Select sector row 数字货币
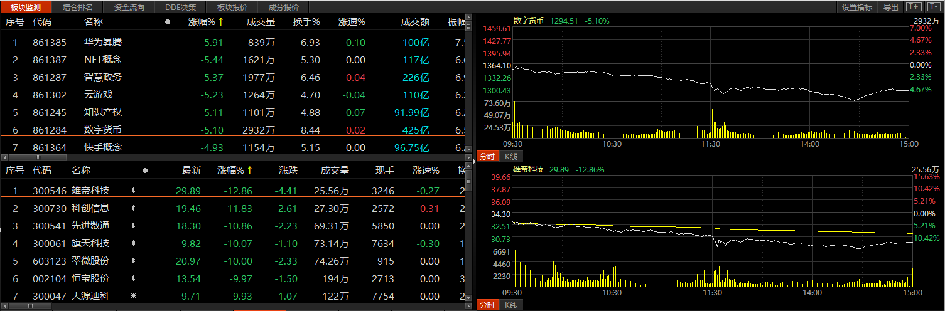 pos(232,130)
